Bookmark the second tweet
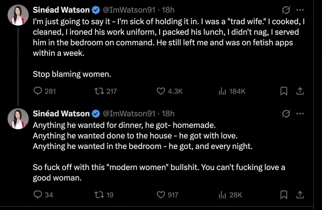Viewport: 322px width, 210px height. click(283, 194)
